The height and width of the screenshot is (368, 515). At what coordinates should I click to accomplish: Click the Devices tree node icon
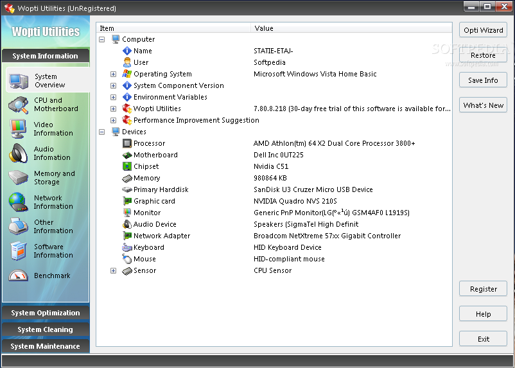point(116,132)
